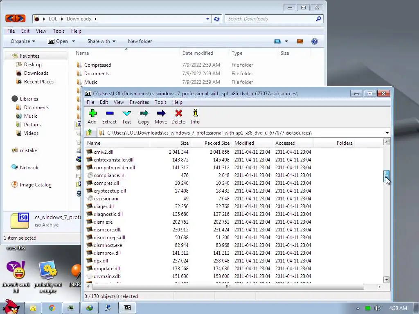
Task: Refresh the Downloads folder view
Action: coord(217,19)
